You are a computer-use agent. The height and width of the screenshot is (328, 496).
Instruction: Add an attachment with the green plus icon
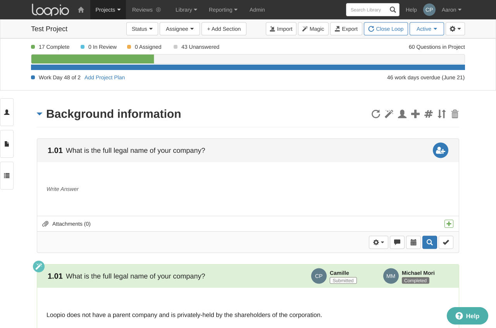pos(449,224)
